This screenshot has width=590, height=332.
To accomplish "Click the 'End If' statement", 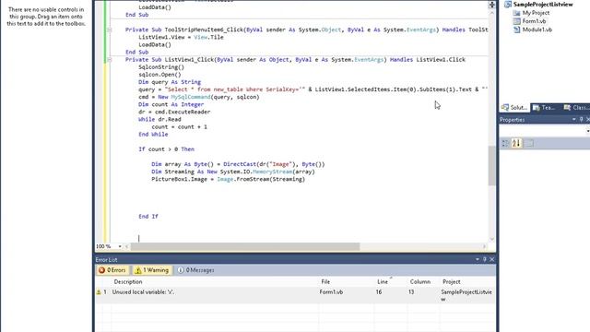I will (x=148, y=217).
